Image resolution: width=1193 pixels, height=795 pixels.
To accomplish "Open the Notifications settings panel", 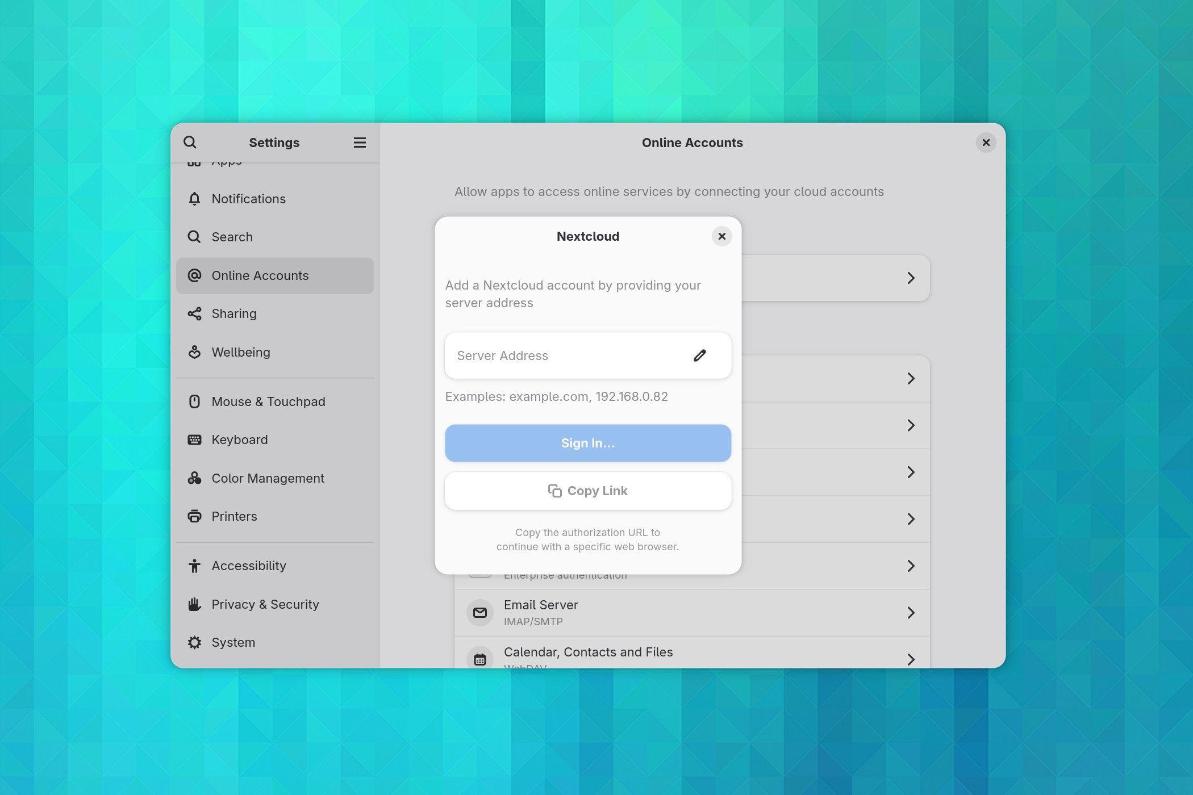I will coord(275,199).
